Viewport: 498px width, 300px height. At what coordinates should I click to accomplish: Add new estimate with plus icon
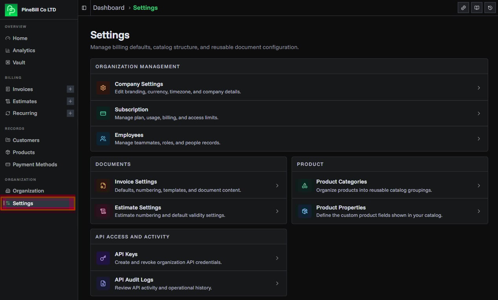(x=70, y=101)
